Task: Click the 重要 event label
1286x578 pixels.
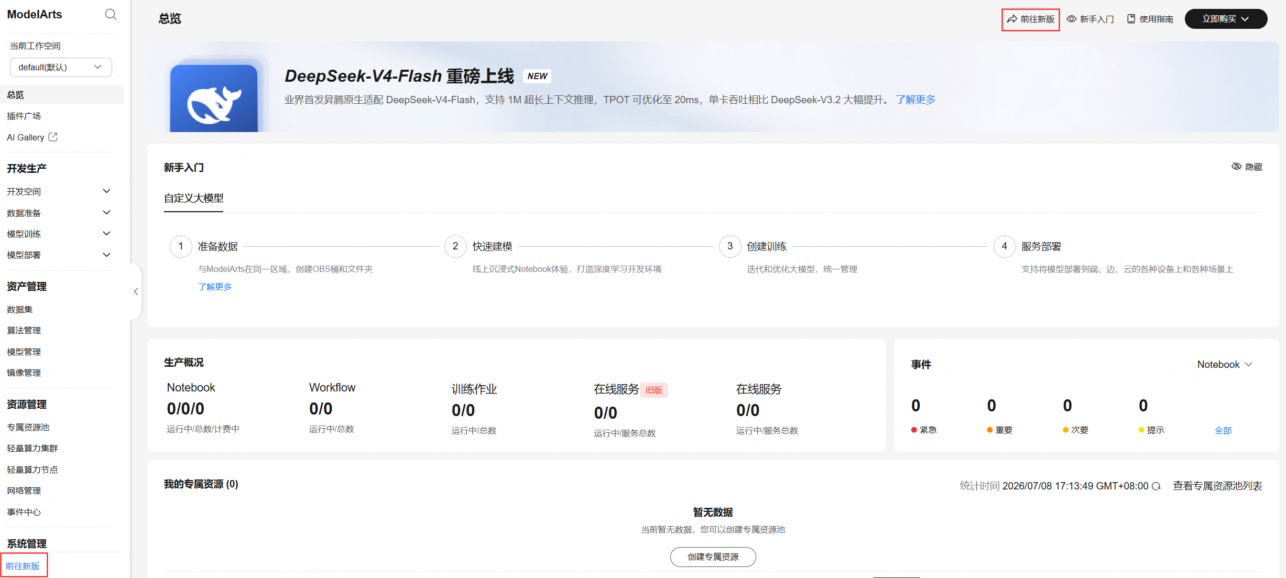Action: tap(1004, 430)
